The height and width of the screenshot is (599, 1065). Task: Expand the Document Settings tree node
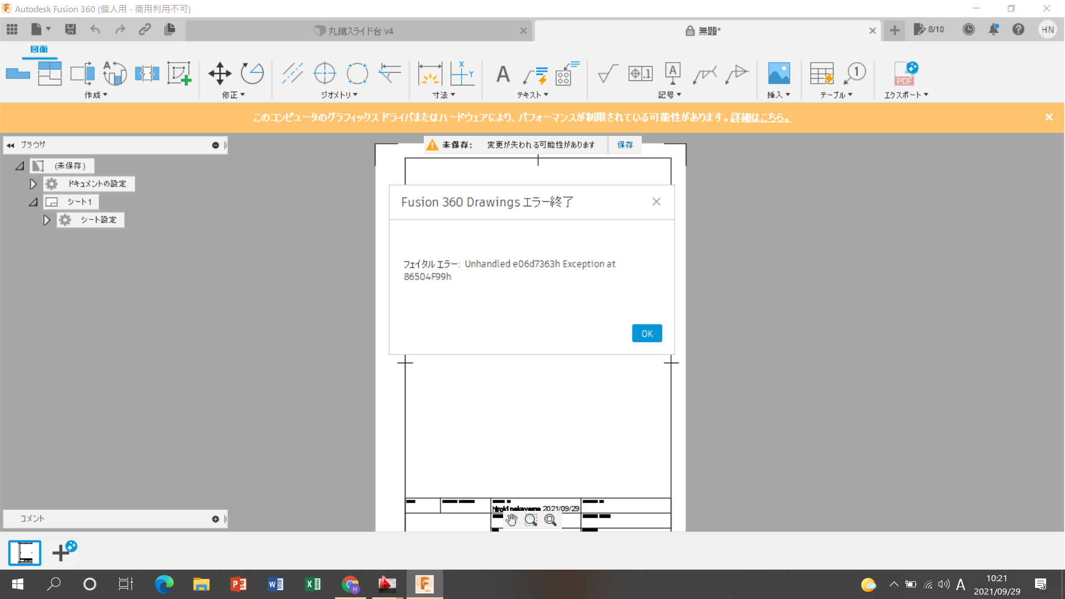pos(33,184)
